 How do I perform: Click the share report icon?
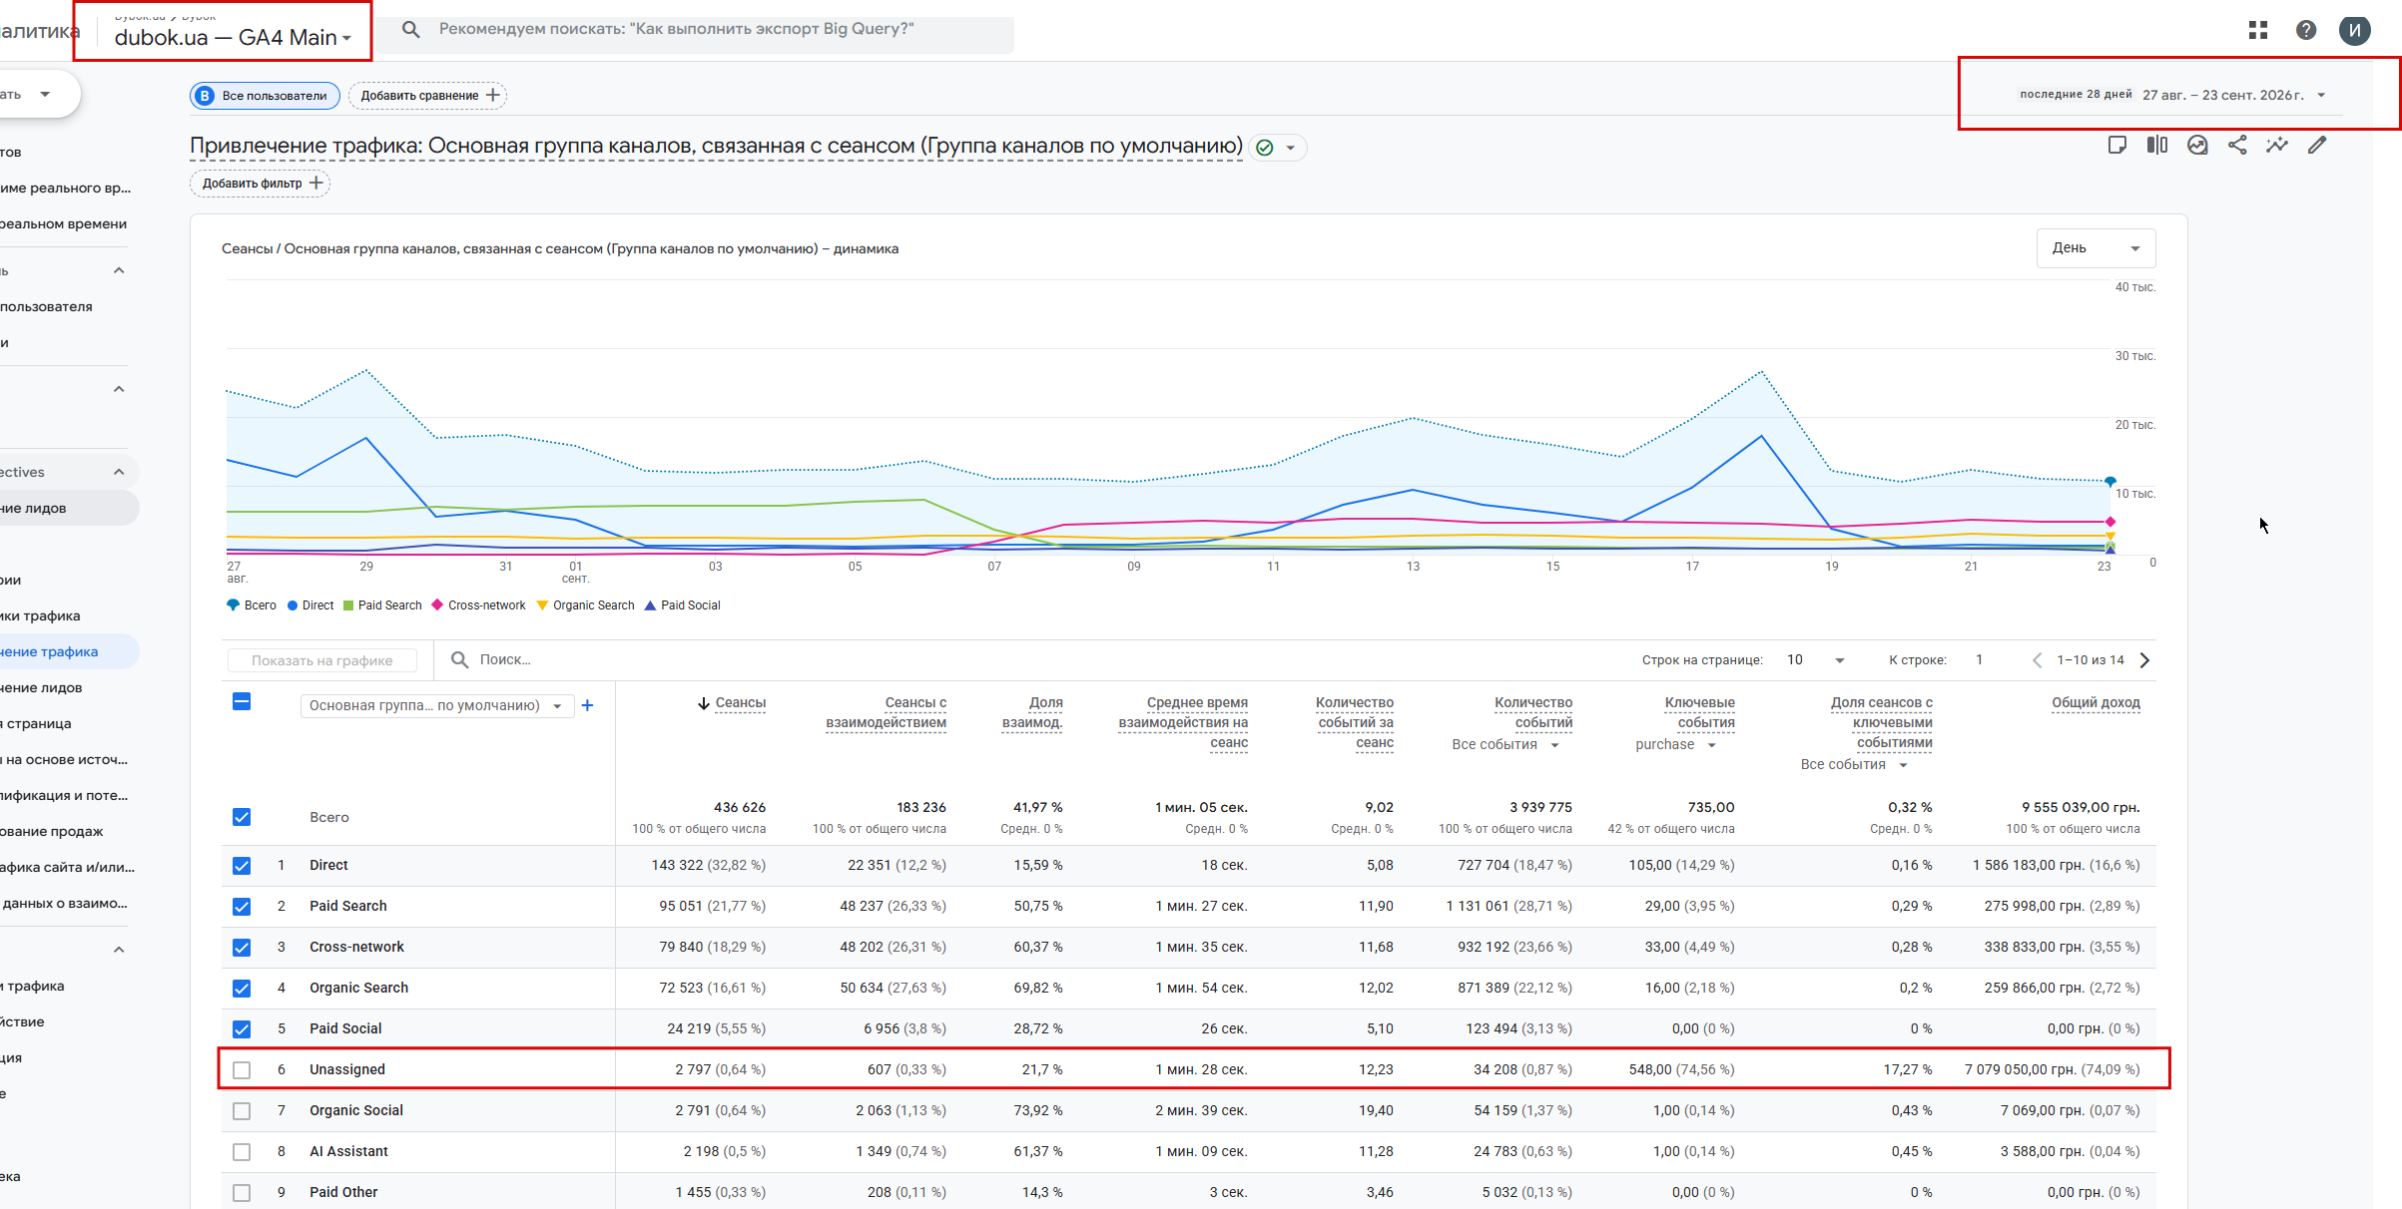[x=2237, y=146]
